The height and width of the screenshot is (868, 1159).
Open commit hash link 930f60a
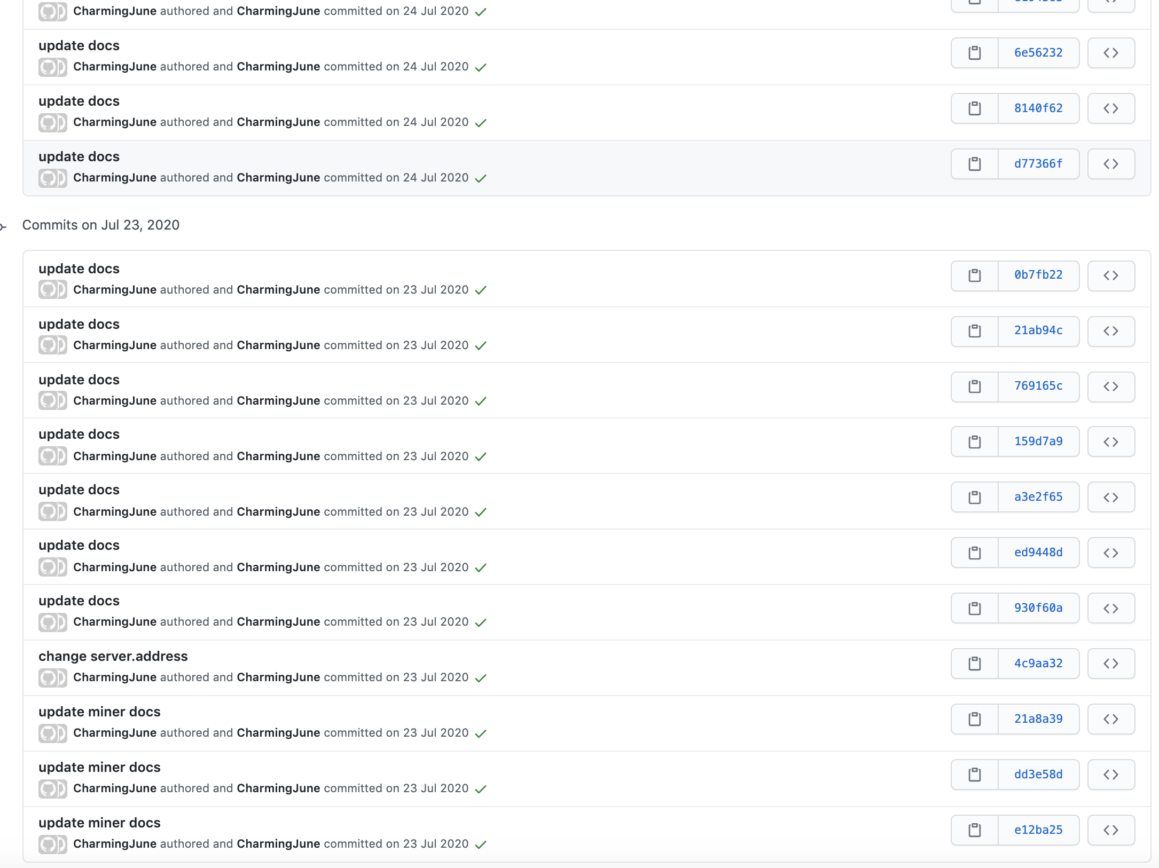tap(1038, 608)
